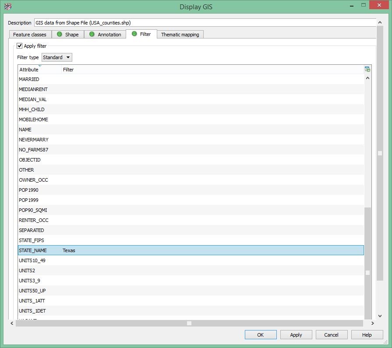Click the horizontal scroll-right arrow
Viewport: 392px width, 348px height.
tap(372, 323)
